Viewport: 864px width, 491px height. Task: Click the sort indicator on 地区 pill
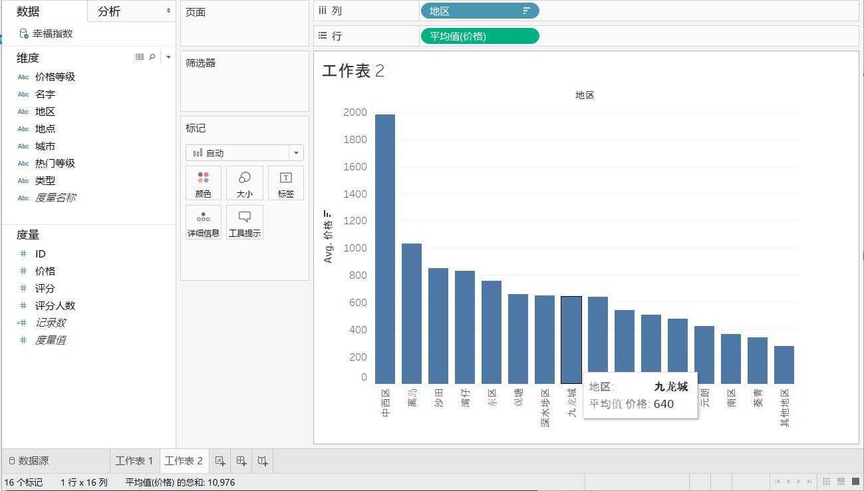(526, 11)
